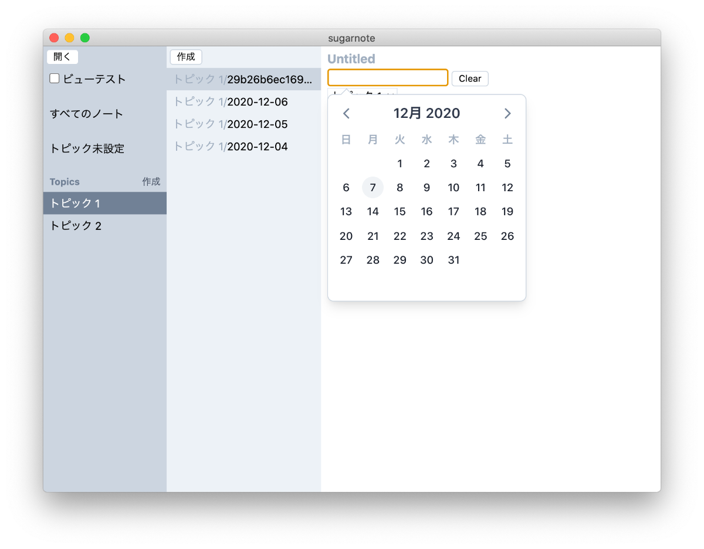This screenshot has width=704, height=549.
Task: Select day 8 in calendar
Action: [x=400, y=188]
